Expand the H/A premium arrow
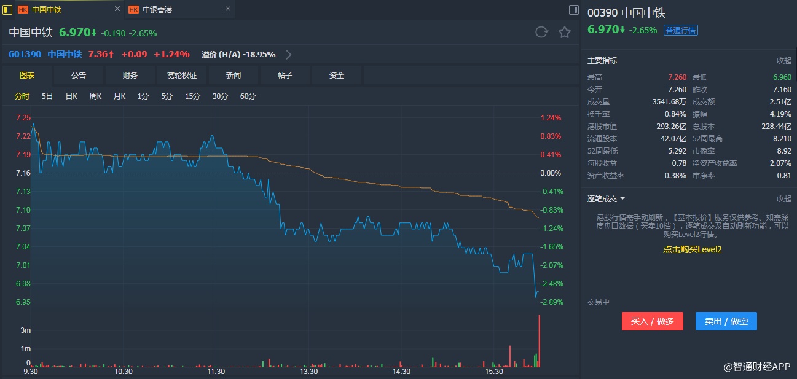 click(289, 54)
